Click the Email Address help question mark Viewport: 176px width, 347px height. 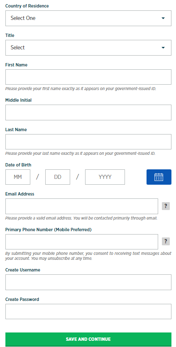tap(166, 206)
